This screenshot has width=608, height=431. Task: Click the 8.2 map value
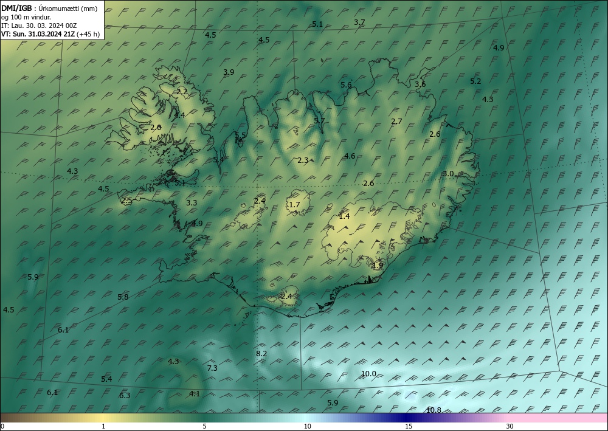tap(261, 353)
